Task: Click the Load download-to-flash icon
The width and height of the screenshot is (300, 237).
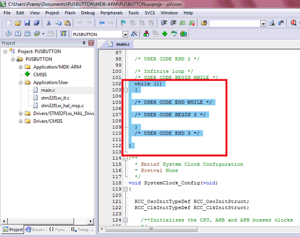Action: coord(63,34)
